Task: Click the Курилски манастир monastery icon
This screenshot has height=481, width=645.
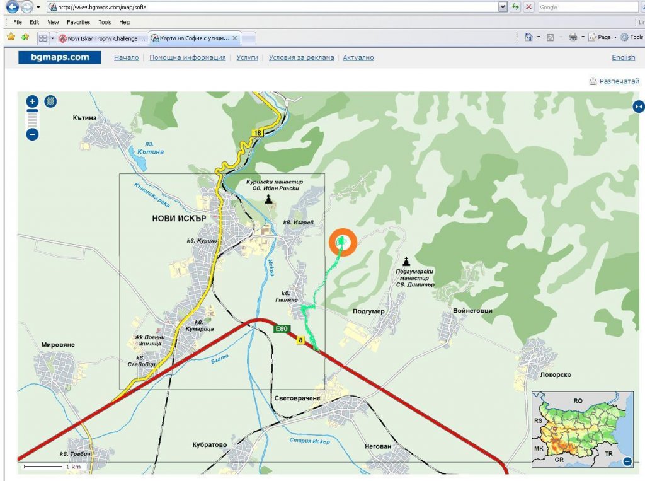Action: coord(268,199)
